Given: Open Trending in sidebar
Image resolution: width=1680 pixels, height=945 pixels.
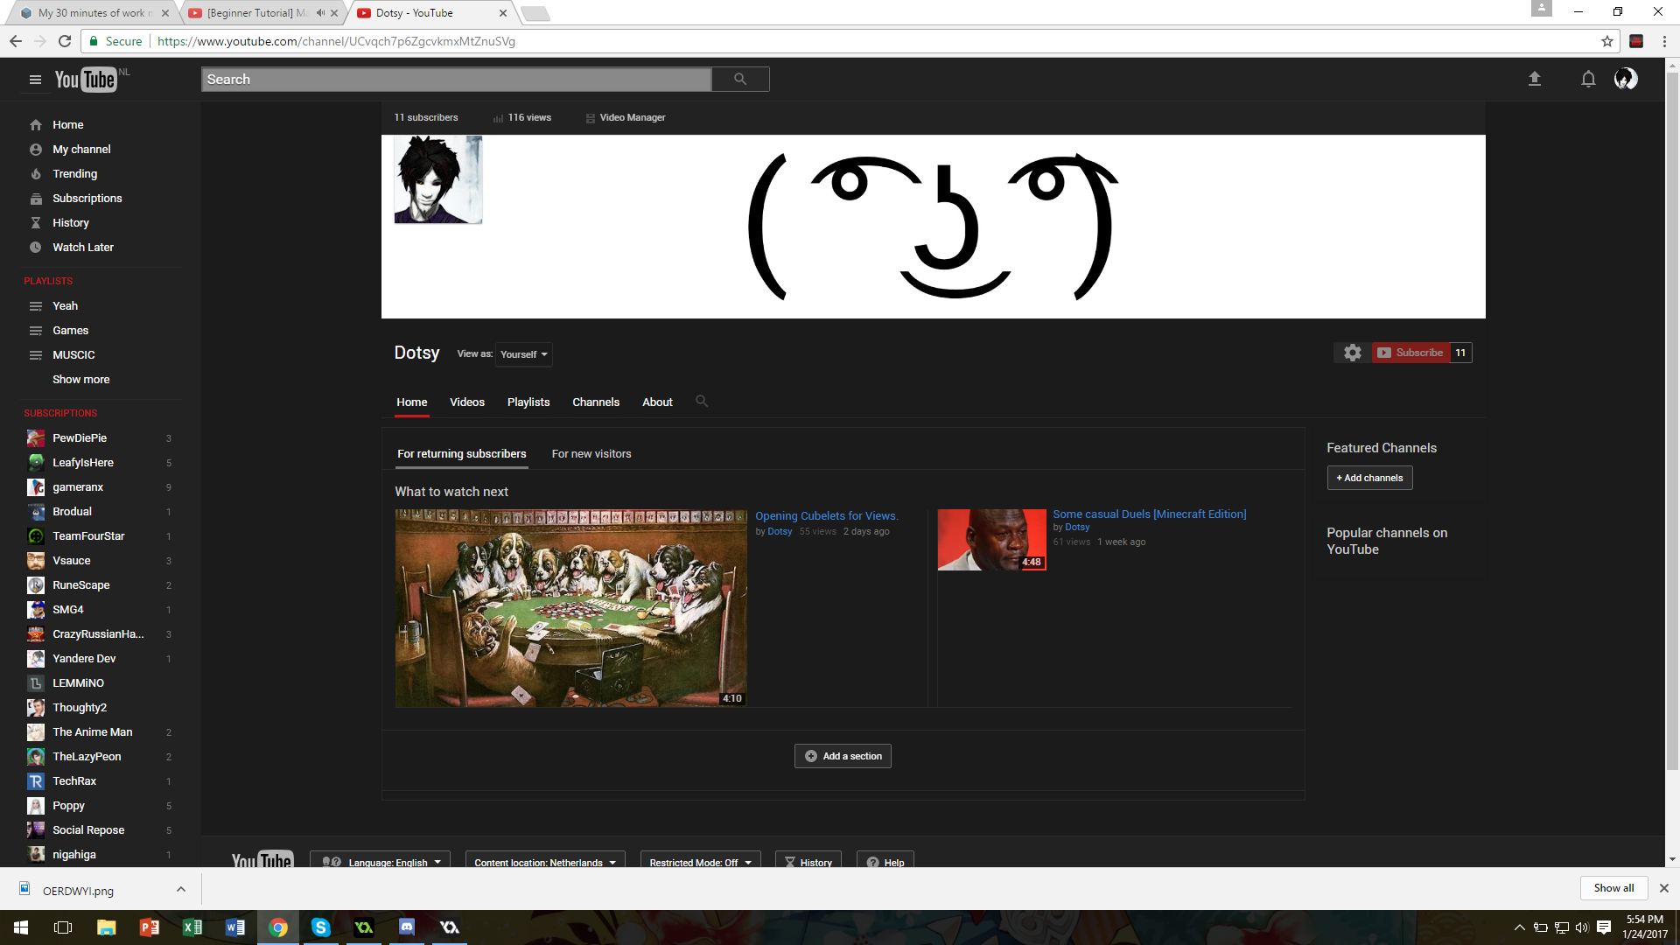Looking at the screenshot, I should click(x=74, y=174).
